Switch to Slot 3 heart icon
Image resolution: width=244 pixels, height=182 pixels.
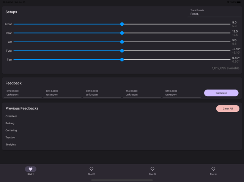tap(152, 169)
